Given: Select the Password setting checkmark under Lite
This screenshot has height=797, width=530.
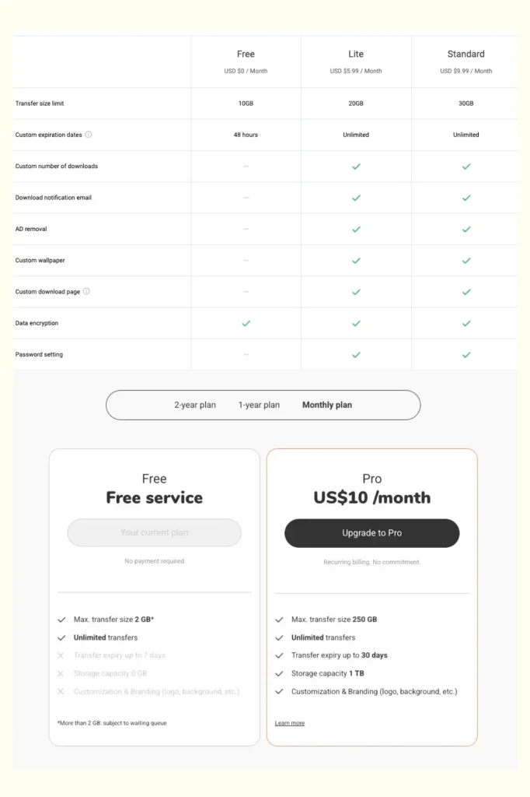Looking at the screenshot, I should 356,354.
